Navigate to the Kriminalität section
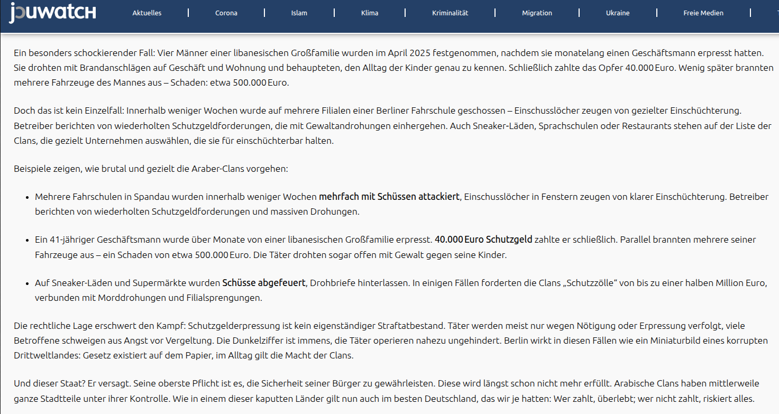Viewport: 779px width, 414px height. 450,13
